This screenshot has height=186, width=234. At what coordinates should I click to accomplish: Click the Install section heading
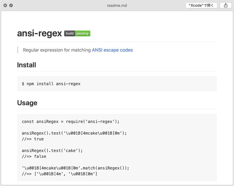click(x=27, y=65)
